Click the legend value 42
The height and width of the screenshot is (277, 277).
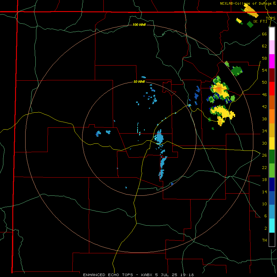264,107
